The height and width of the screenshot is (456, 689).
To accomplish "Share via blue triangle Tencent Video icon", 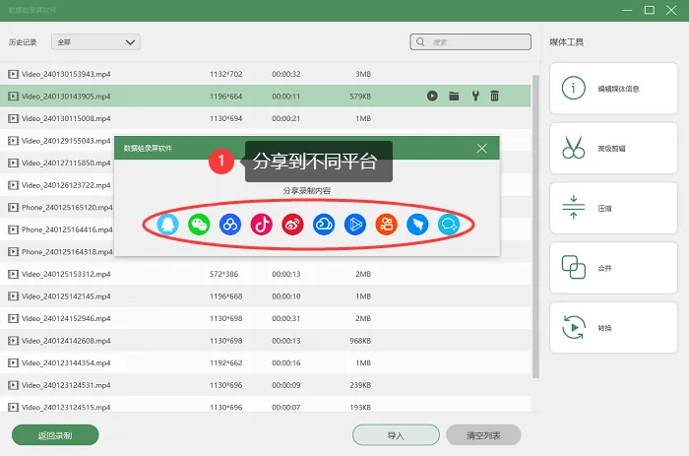I will 355,225.
